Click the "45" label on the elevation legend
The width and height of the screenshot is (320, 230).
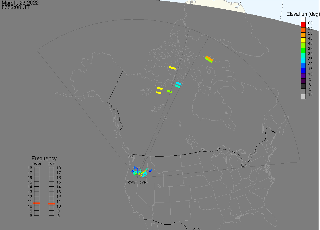click(x=310, y=38)
